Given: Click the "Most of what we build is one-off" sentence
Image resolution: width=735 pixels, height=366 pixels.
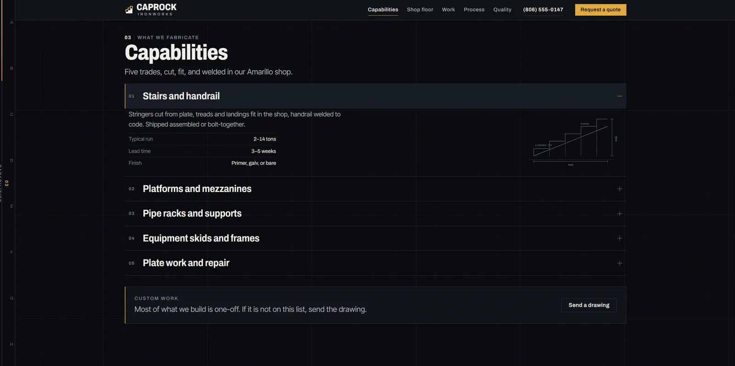Looking at the screenshot, I should (250, 310).
